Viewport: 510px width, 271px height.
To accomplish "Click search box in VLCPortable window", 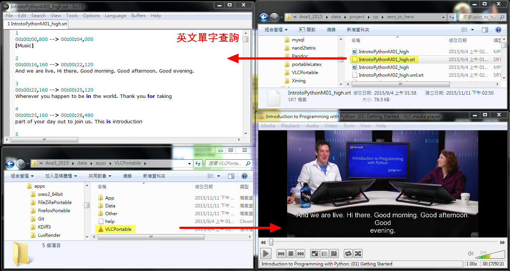I will [x=228, y=163].
